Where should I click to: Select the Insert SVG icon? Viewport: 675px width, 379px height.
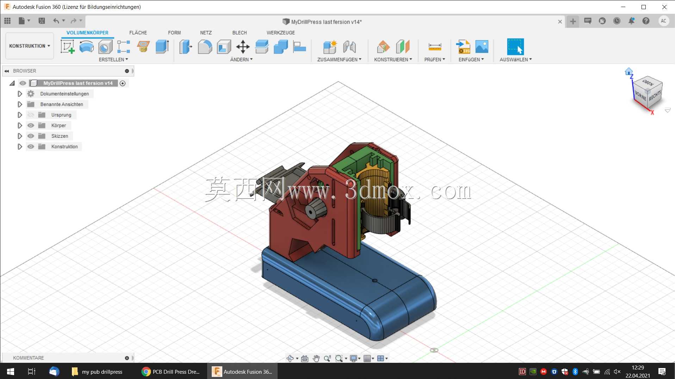click(x=463, y=46)
